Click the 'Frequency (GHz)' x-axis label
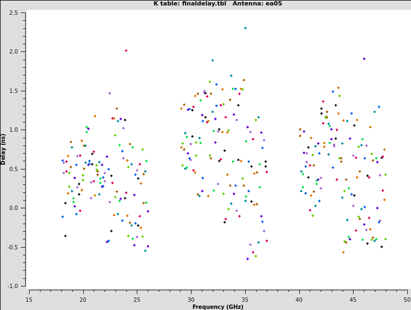 coord(218,307)
